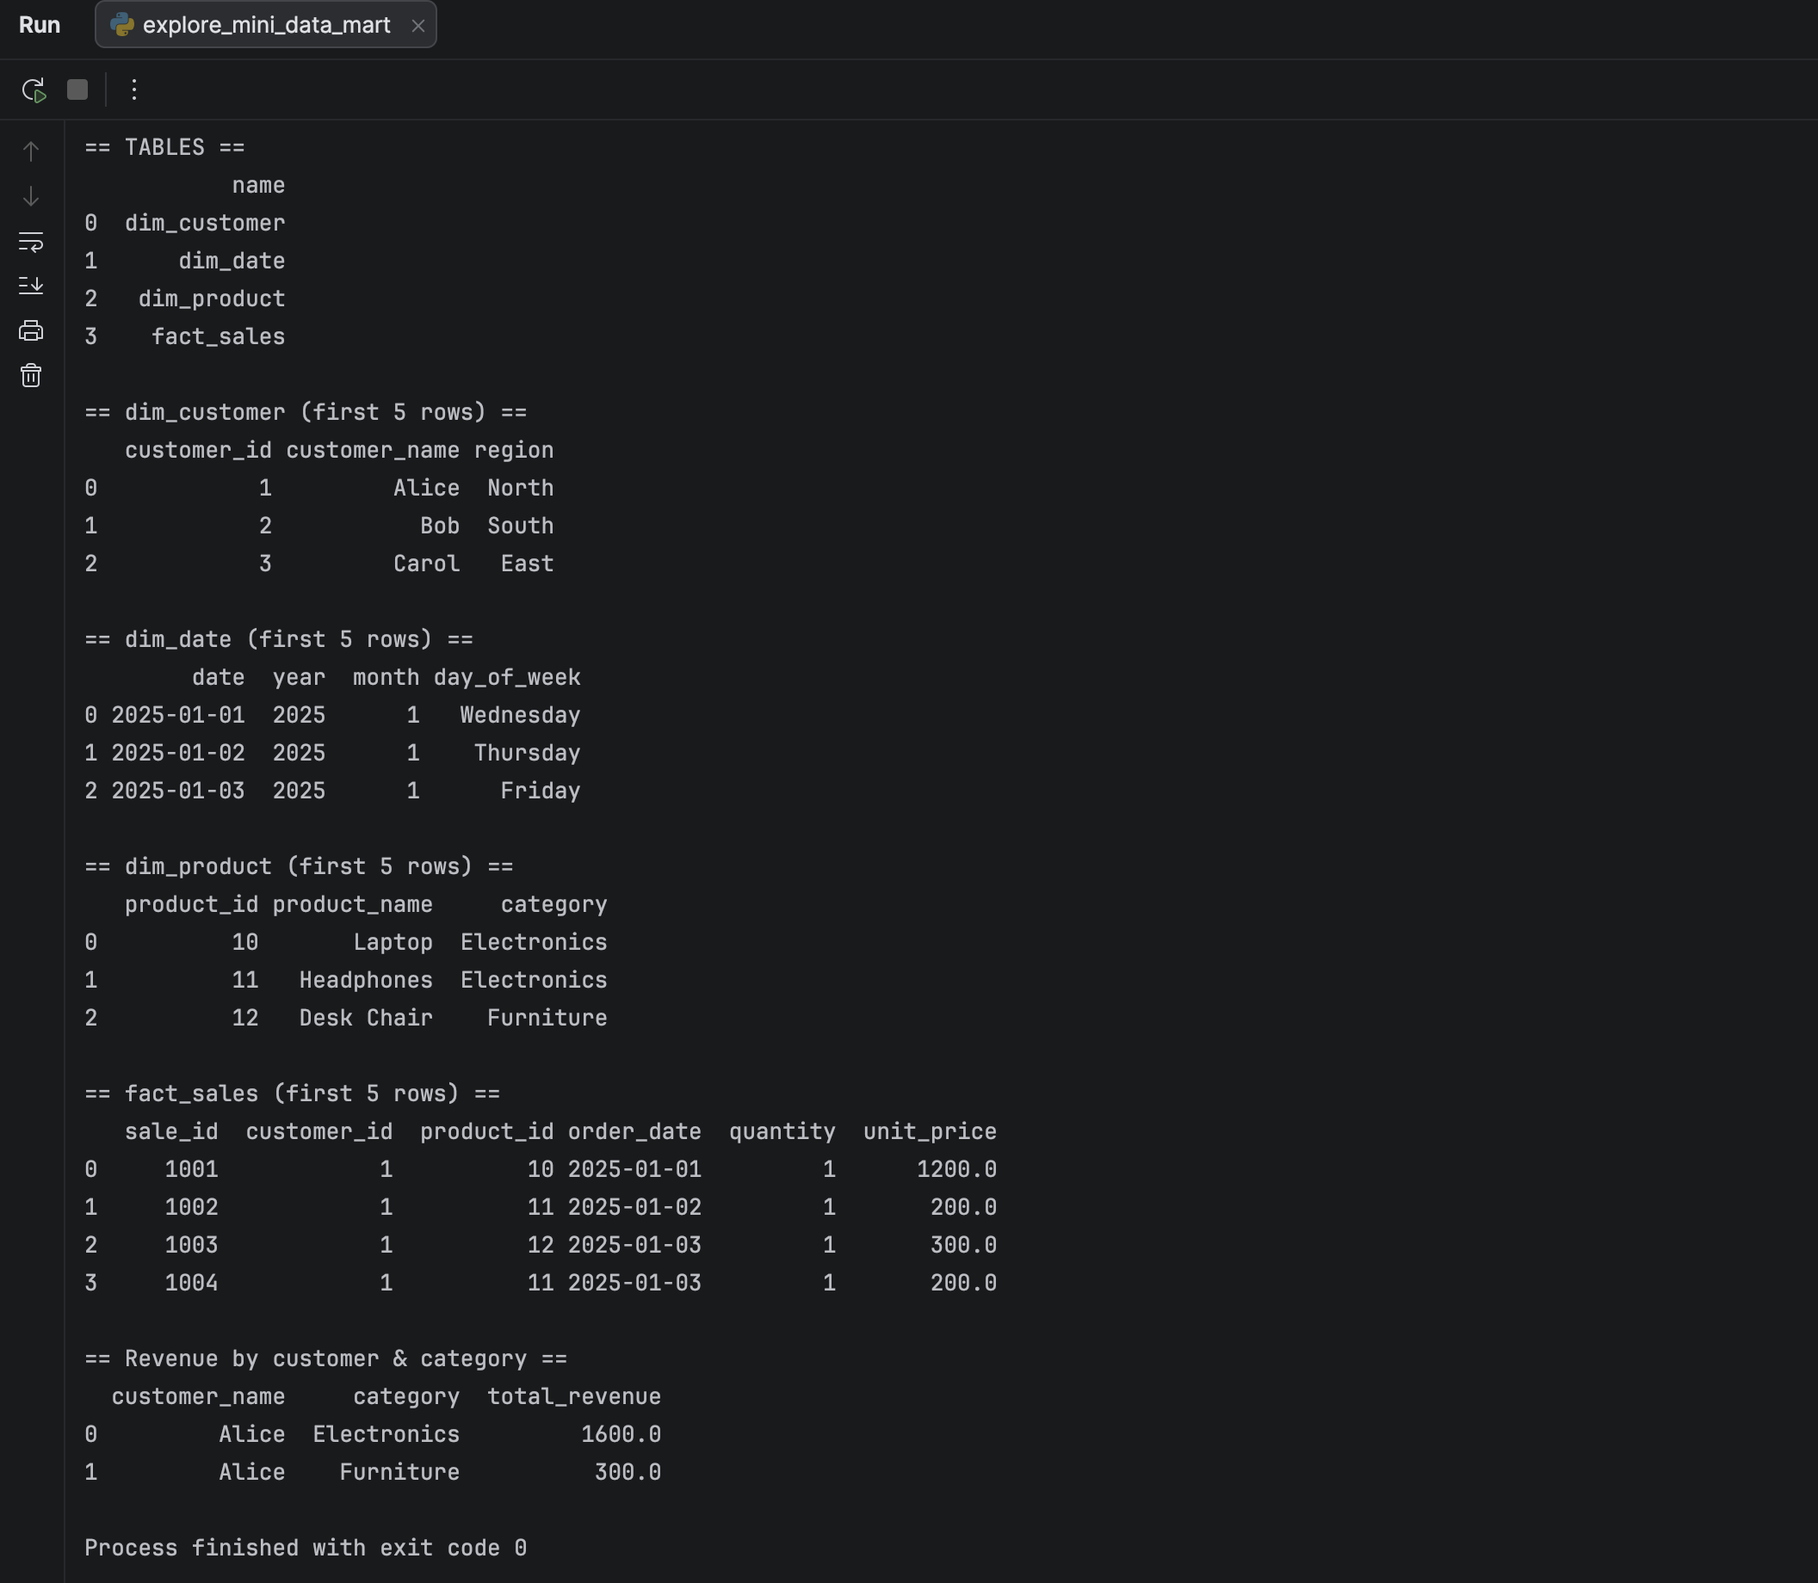Image resolution: width=1818 pixels, height=1583 pixels.
Task: Toggle soft-wrap for console lines
Action: pyautogui.click(x=31, y=242)
